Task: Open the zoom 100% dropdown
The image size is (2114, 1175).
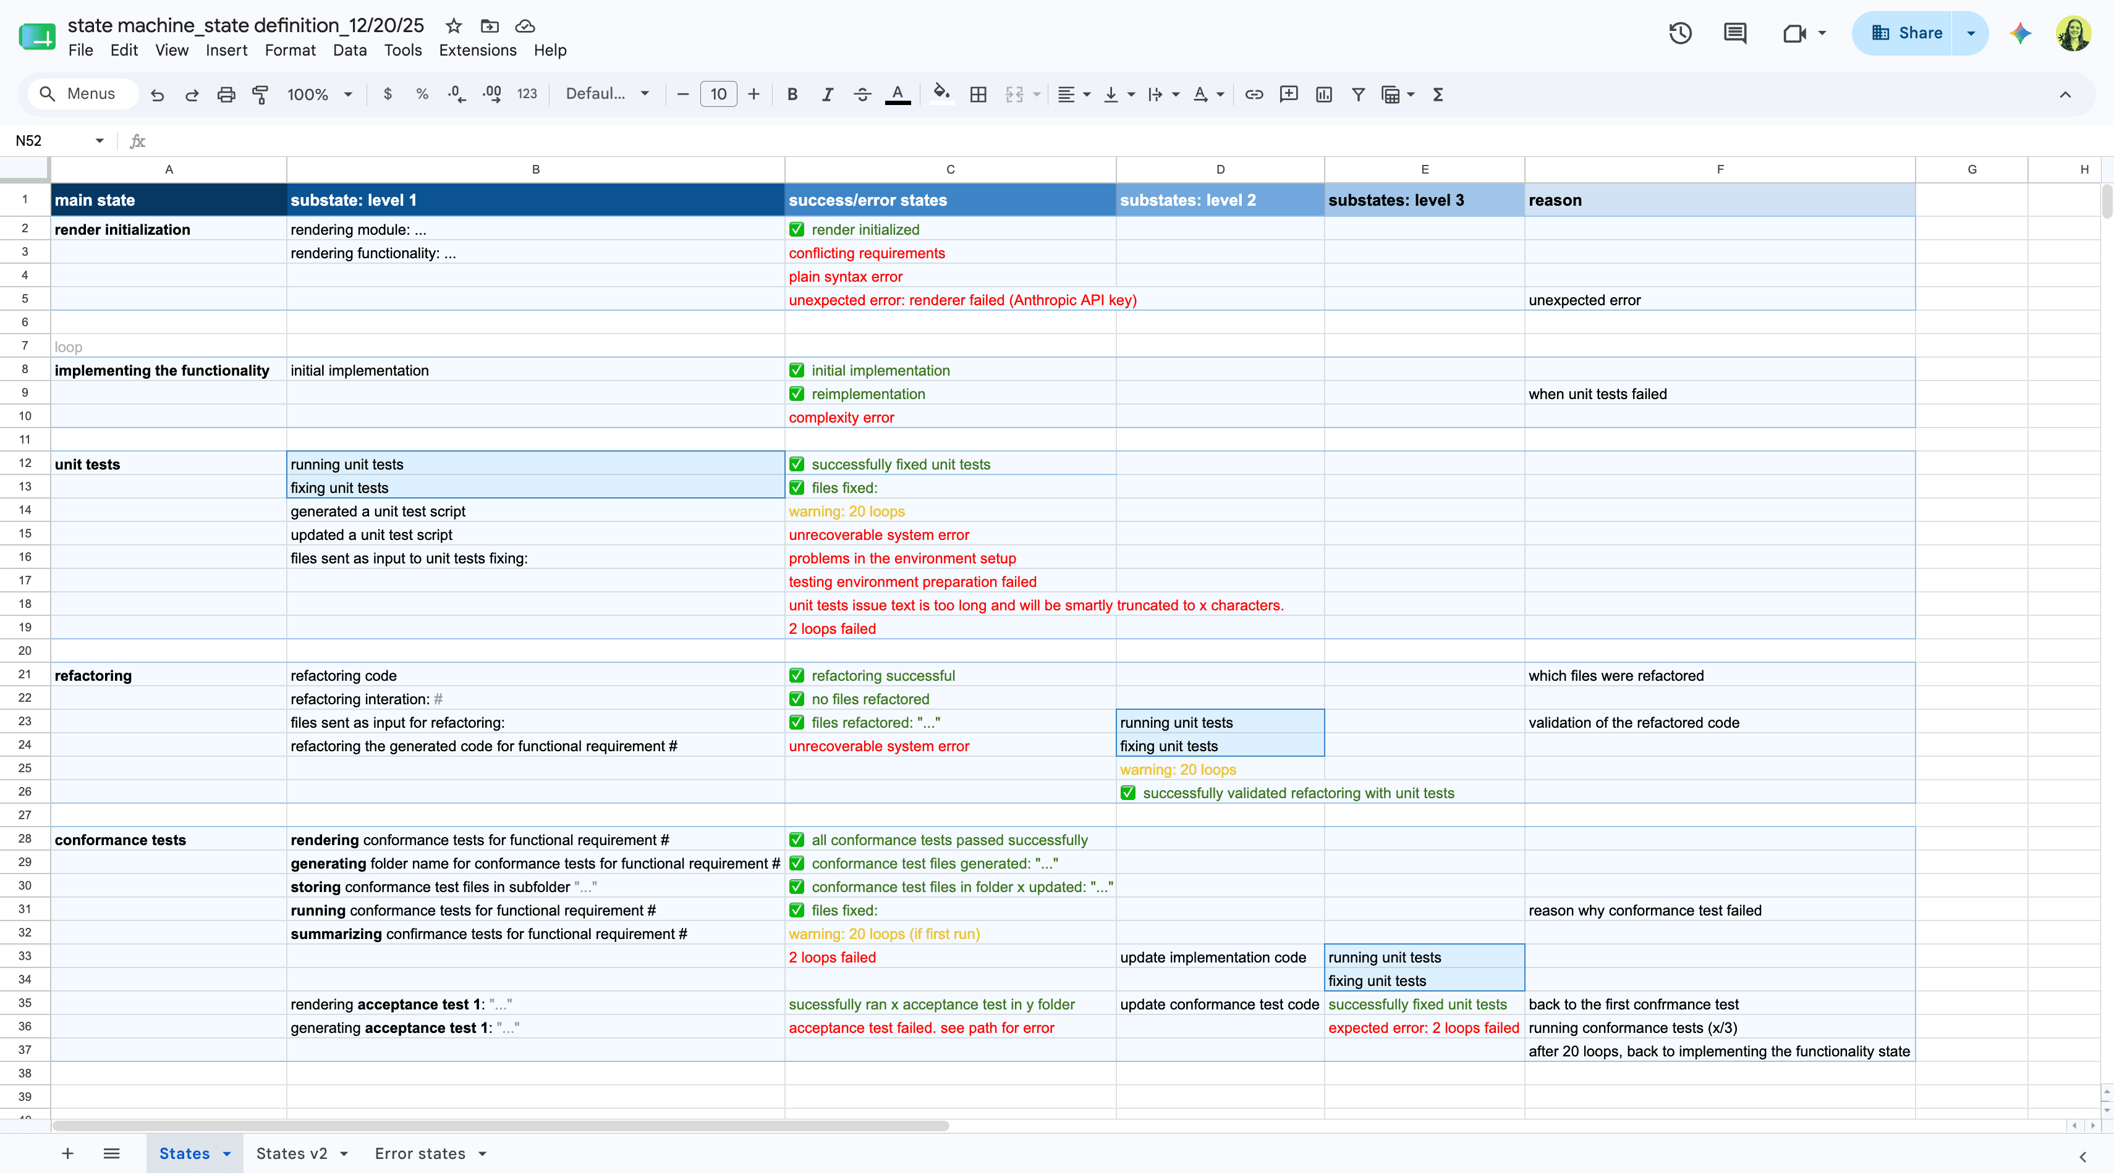Action: coord(319,95)
